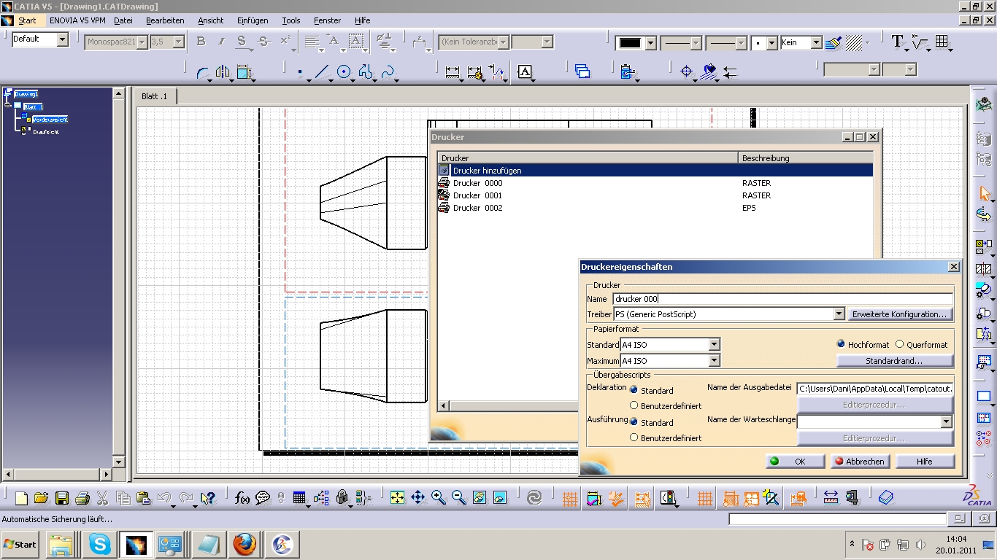Click the Formula f(x) icon
The height and width of the screenshot is (560, 997).
[x=242, y=498]
